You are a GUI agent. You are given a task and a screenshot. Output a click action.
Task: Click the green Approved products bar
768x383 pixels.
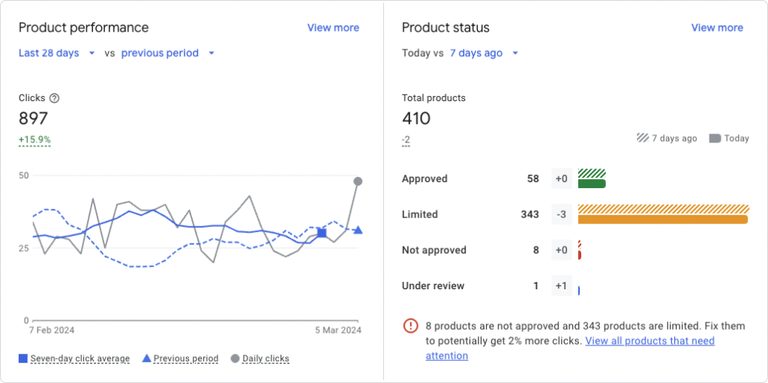pyautogui.click(x=592, y=184)
